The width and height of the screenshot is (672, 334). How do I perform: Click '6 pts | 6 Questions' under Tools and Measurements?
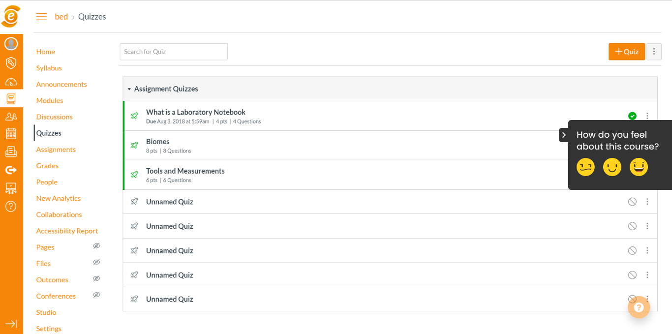click(x=169, y=181)
